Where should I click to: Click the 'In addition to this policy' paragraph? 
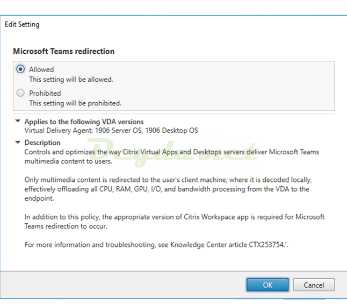point(175,221)
